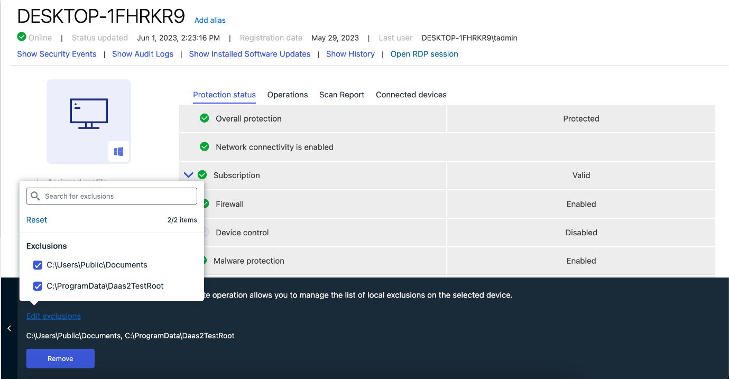Open Show Audit Logs link
This screenshot has height=379, width=729.
pos(143,54)
